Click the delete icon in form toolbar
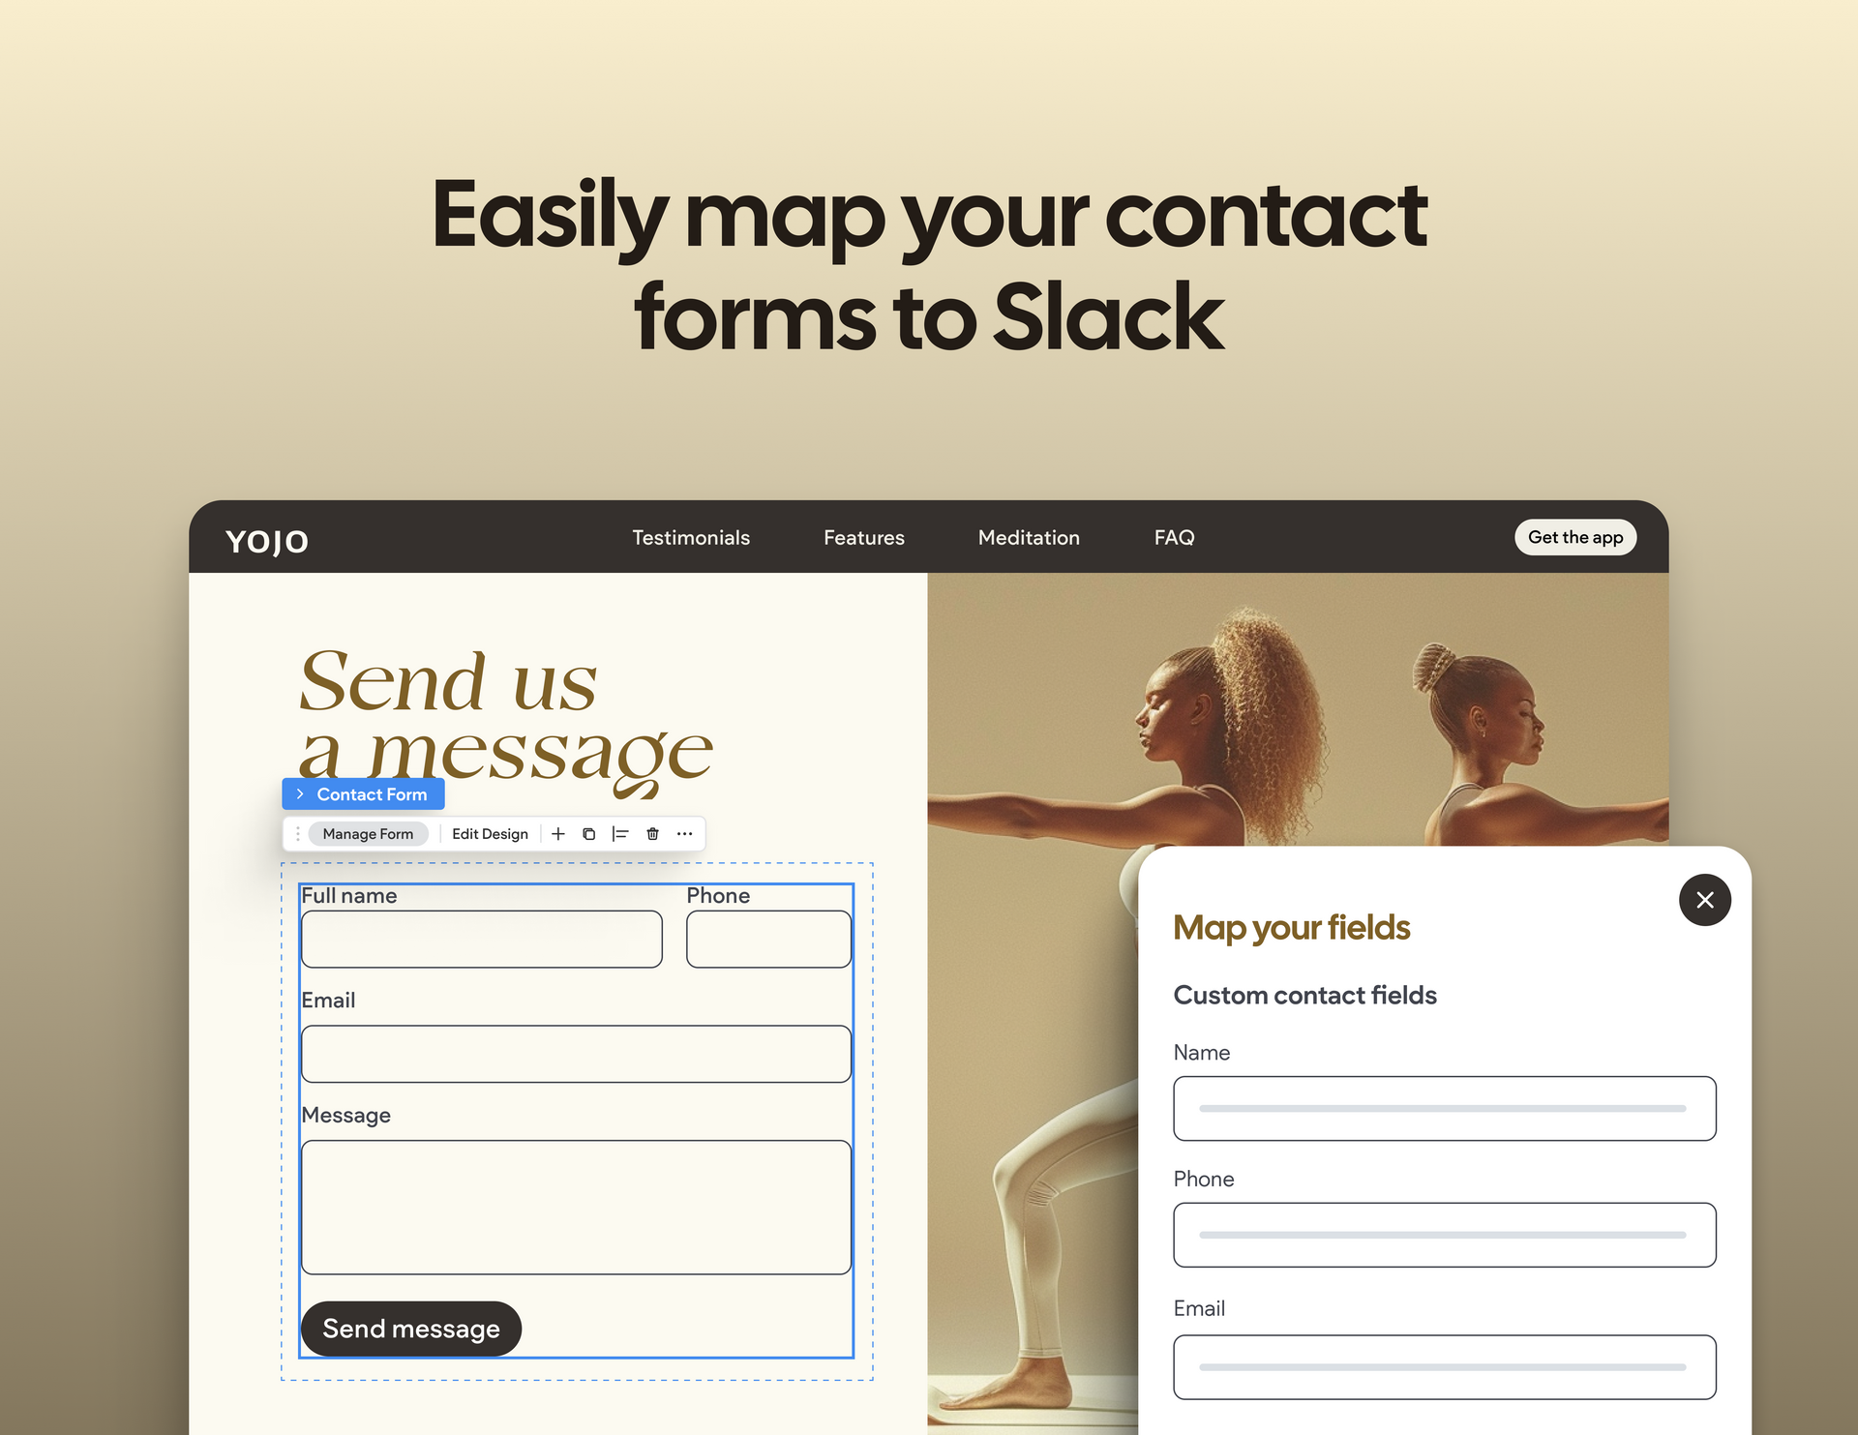The width and height of the screenshot is (1858, 1435). [654, 833]
